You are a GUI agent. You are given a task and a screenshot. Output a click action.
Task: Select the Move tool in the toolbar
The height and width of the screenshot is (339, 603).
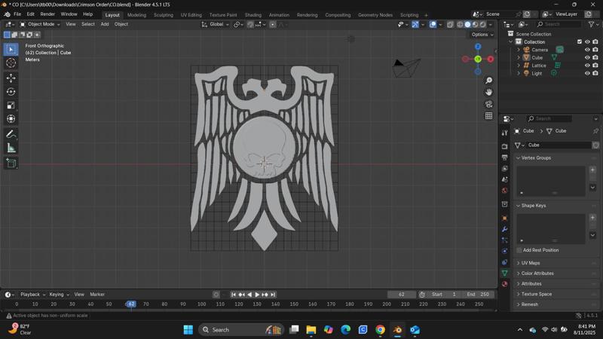11,78
